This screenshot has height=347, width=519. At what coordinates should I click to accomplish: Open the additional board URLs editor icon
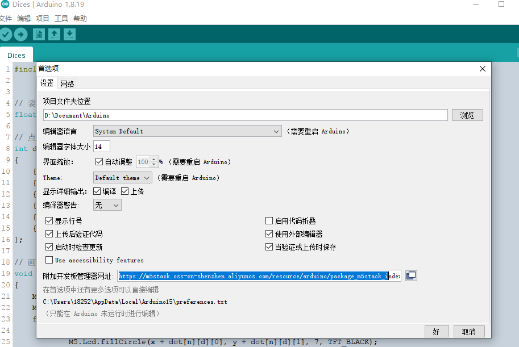pos(411,275)
